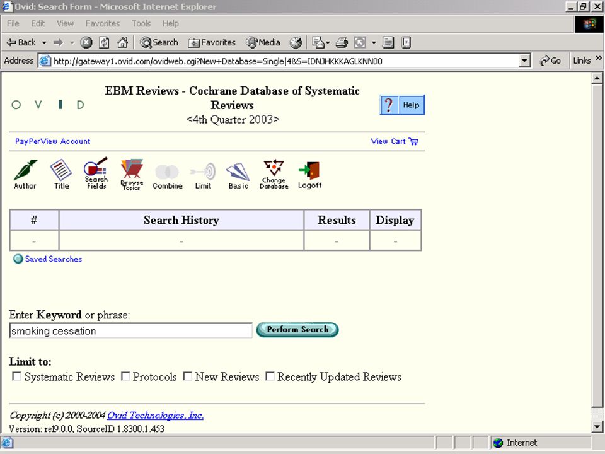Click the View Cart shopping cart icon
Viewport: 605px width, 454px height.
(x=413, y=141)
